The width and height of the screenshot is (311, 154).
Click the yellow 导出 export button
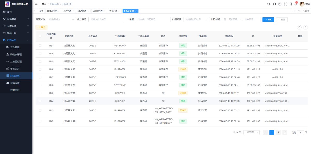point(41,27)
